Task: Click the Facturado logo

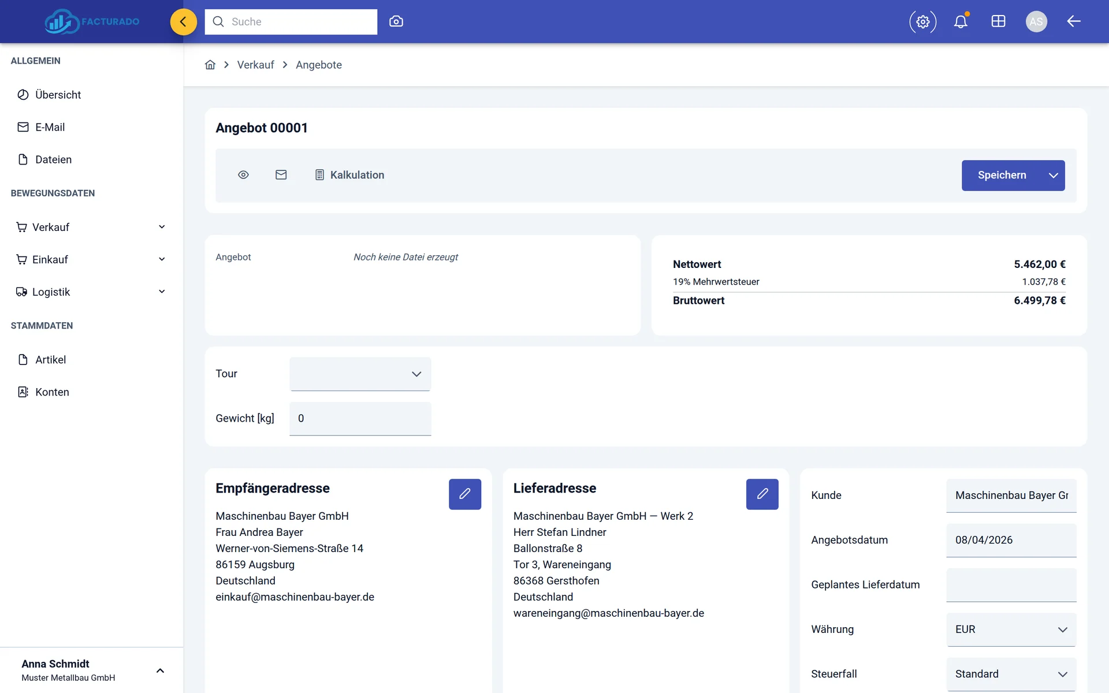Action: coord(92,21)
